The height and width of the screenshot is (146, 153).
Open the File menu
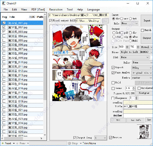(x=6, y=9)
